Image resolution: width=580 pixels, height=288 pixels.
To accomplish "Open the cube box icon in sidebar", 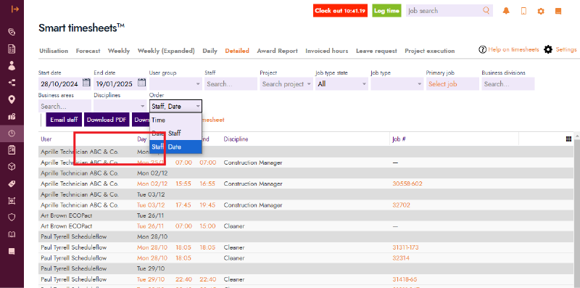I will [x=12, y=167].
